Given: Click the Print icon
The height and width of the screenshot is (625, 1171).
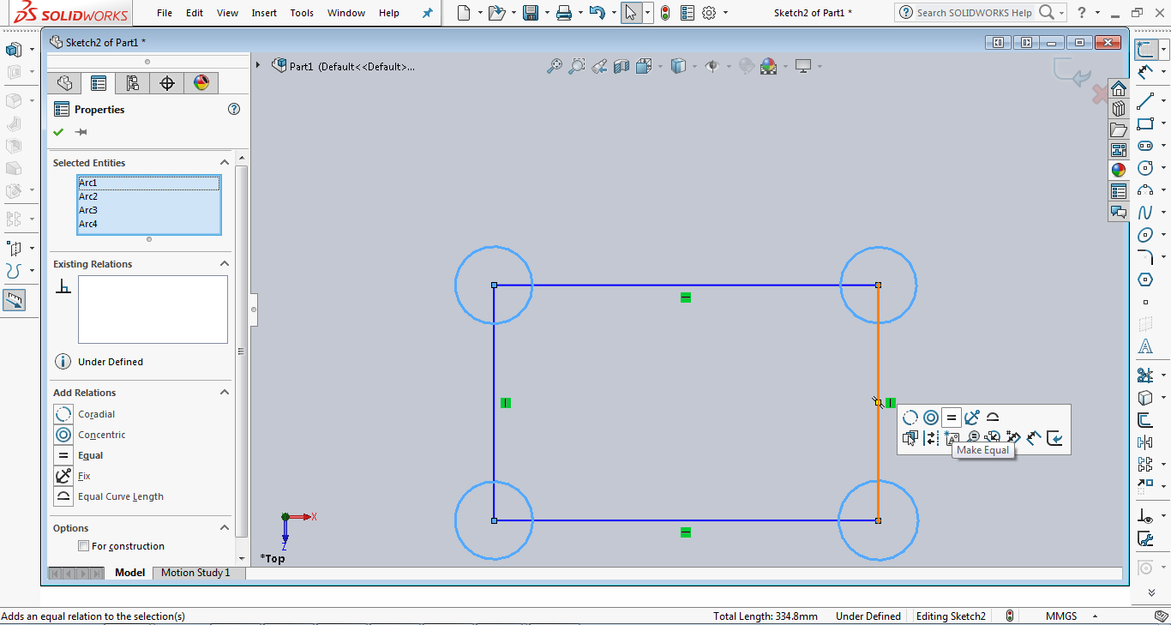Looking at the screenshot, I should click(563, 13).
